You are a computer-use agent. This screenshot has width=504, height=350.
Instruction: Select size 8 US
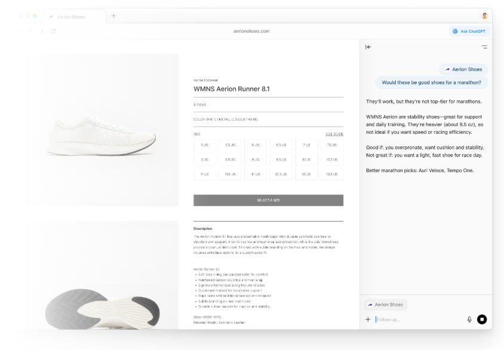pos(204,159)
